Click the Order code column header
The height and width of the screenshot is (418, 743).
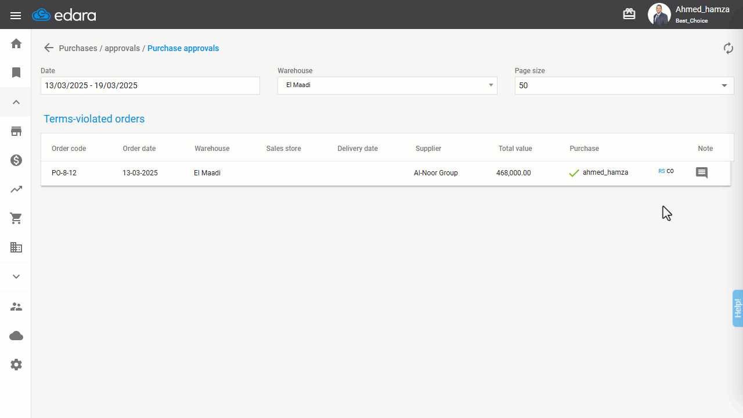coord(69,149)
